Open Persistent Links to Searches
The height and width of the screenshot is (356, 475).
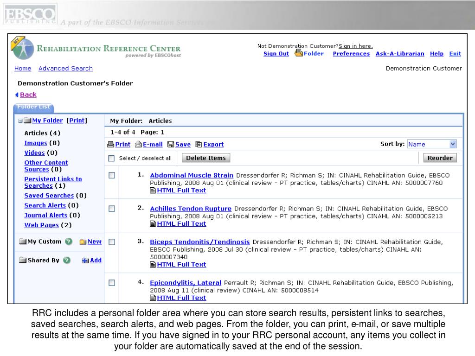pos(53,182)
